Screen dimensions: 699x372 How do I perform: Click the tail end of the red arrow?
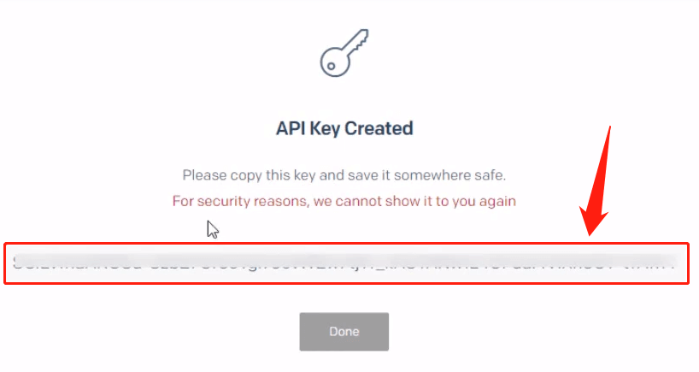click(x=610, y=128)
